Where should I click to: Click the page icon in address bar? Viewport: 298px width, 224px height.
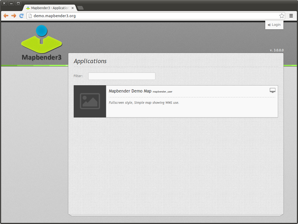coord(30,16)
